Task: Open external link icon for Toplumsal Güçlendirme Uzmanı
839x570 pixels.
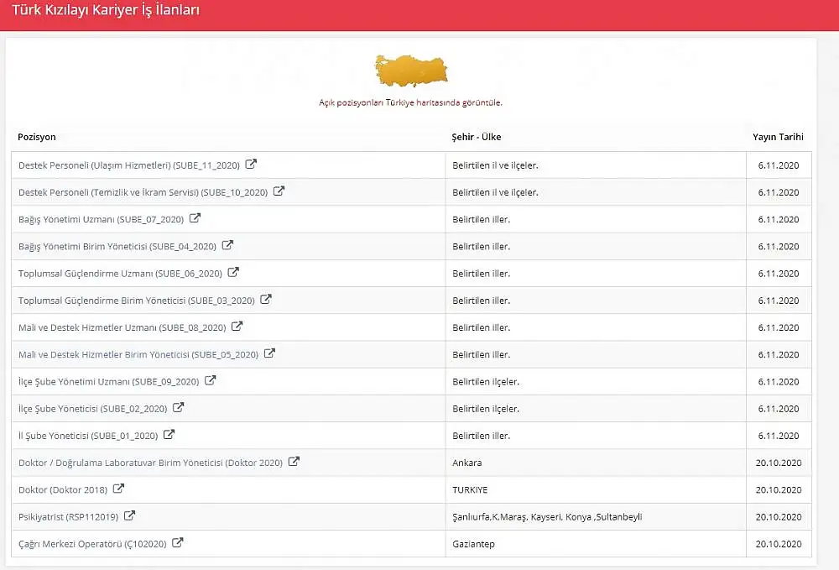Action: click(233, 273)
